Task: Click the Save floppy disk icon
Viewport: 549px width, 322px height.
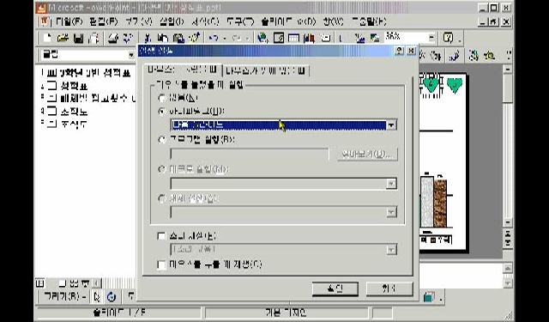Action: point(79,38)
